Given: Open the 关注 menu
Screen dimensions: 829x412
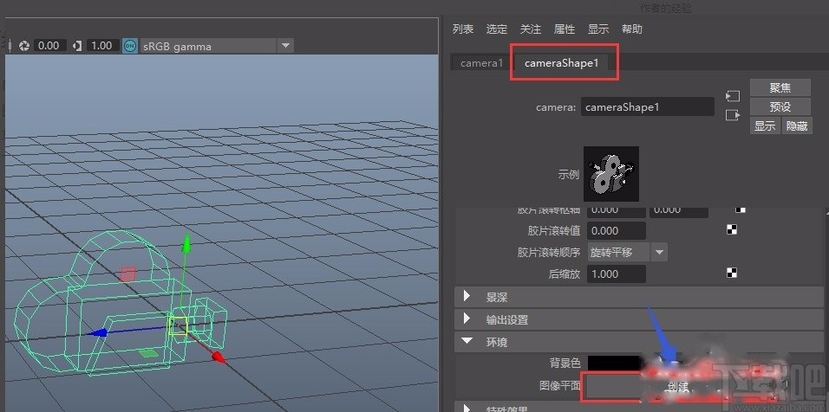Looking at the screenshot, I should (x=531, y=29).
